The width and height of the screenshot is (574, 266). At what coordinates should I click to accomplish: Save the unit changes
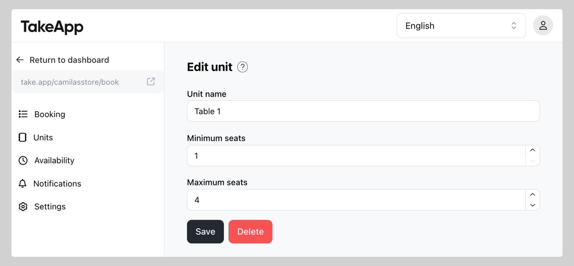[205, 232]
